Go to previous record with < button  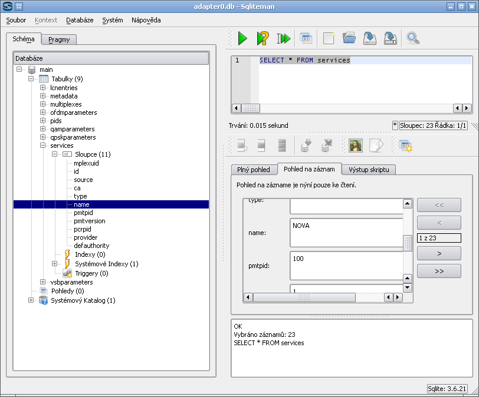click(439, 223)
